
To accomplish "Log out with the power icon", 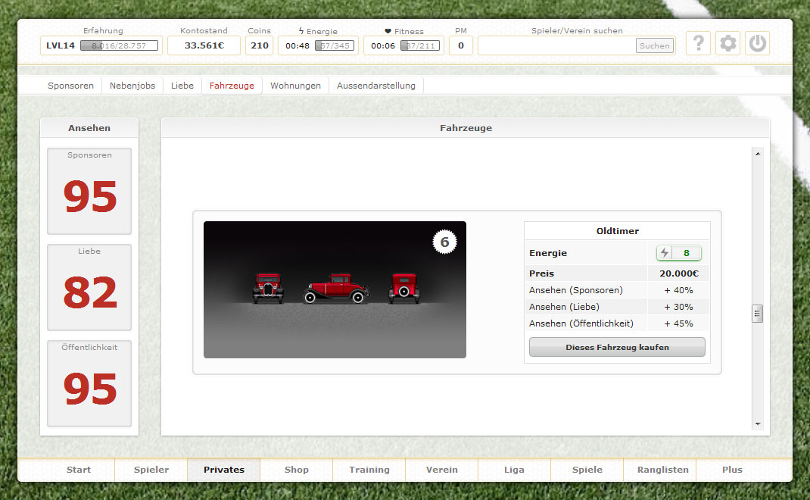I will [757, 43].
